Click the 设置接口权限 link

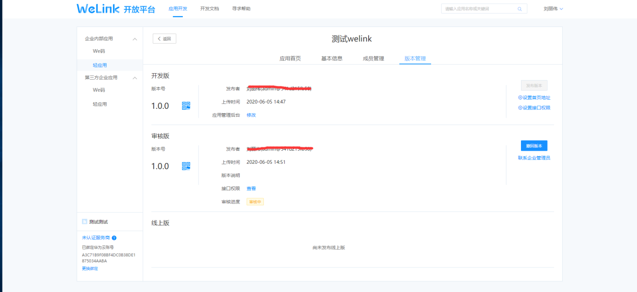coord(534,108)
